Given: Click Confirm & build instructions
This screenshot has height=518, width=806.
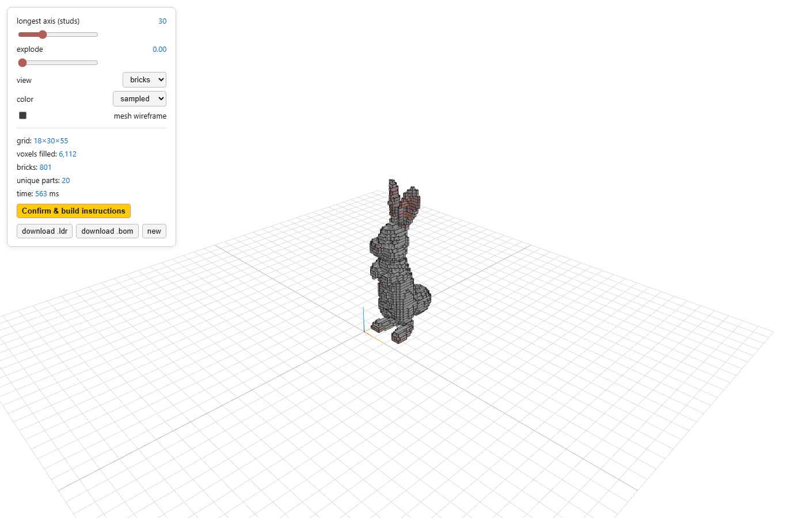Looking at the screenshot, I should [74, 211].
